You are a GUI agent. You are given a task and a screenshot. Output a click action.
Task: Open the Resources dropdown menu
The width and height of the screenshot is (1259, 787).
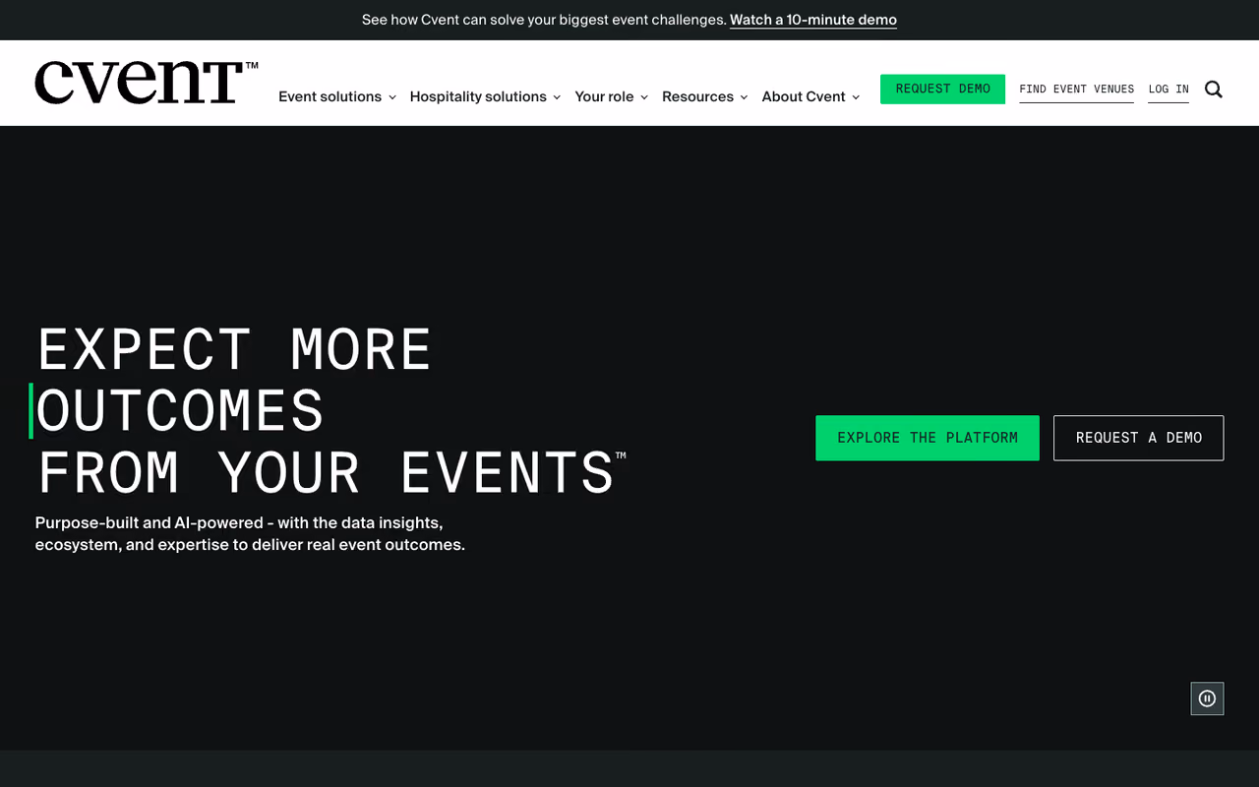coord(705,96)
